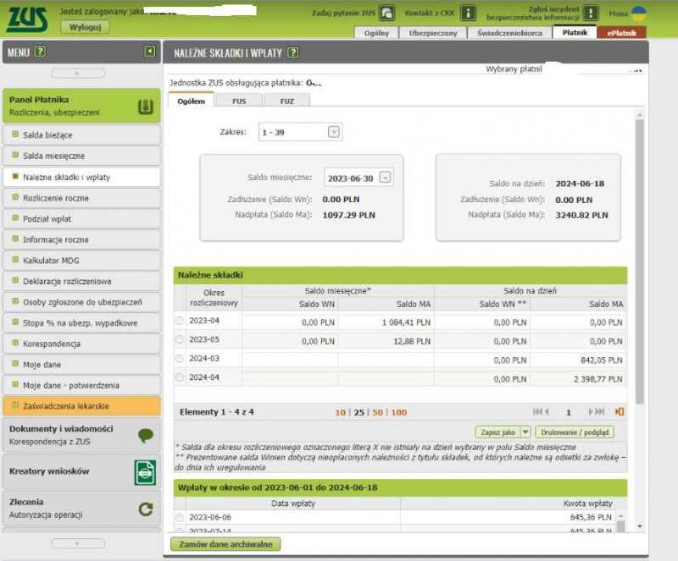678x561 pixels.
Task: Expand Saldo miesięczne date dropdown
Action: click(386, 178)
